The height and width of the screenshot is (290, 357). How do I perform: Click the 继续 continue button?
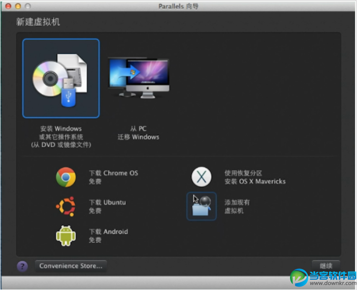point(326,266)
